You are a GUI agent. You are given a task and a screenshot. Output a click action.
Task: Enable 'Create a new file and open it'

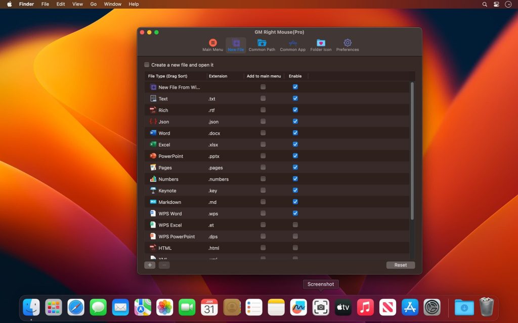click(x=147, y=65)
